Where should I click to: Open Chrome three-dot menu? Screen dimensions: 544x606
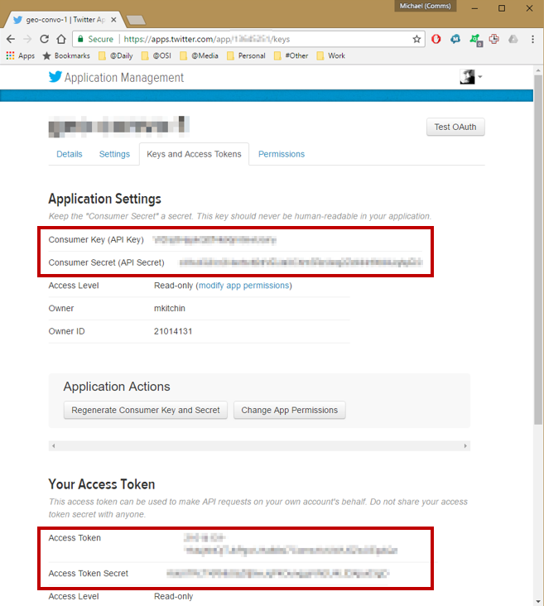click(x=532, y=39)
